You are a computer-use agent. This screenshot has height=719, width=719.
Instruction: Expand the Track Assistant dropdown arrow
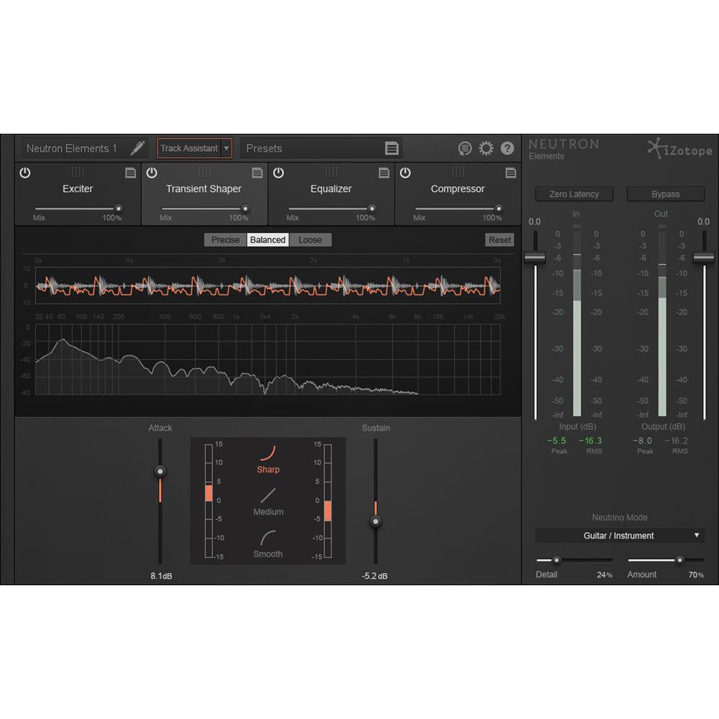coord(227,147)
